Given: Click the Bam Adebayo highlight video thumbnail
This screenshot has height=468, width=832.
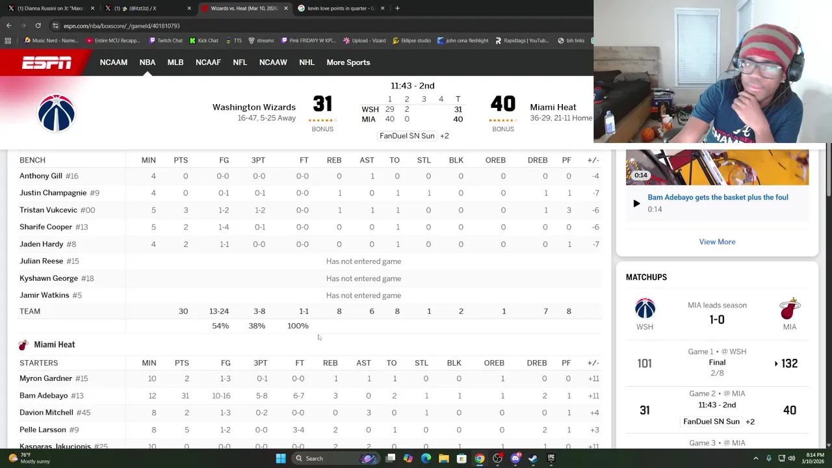Looking at the screenshot, I should point(717,167).
